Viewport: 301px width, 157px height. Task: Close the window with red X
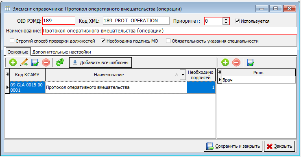tap(289, 9)
